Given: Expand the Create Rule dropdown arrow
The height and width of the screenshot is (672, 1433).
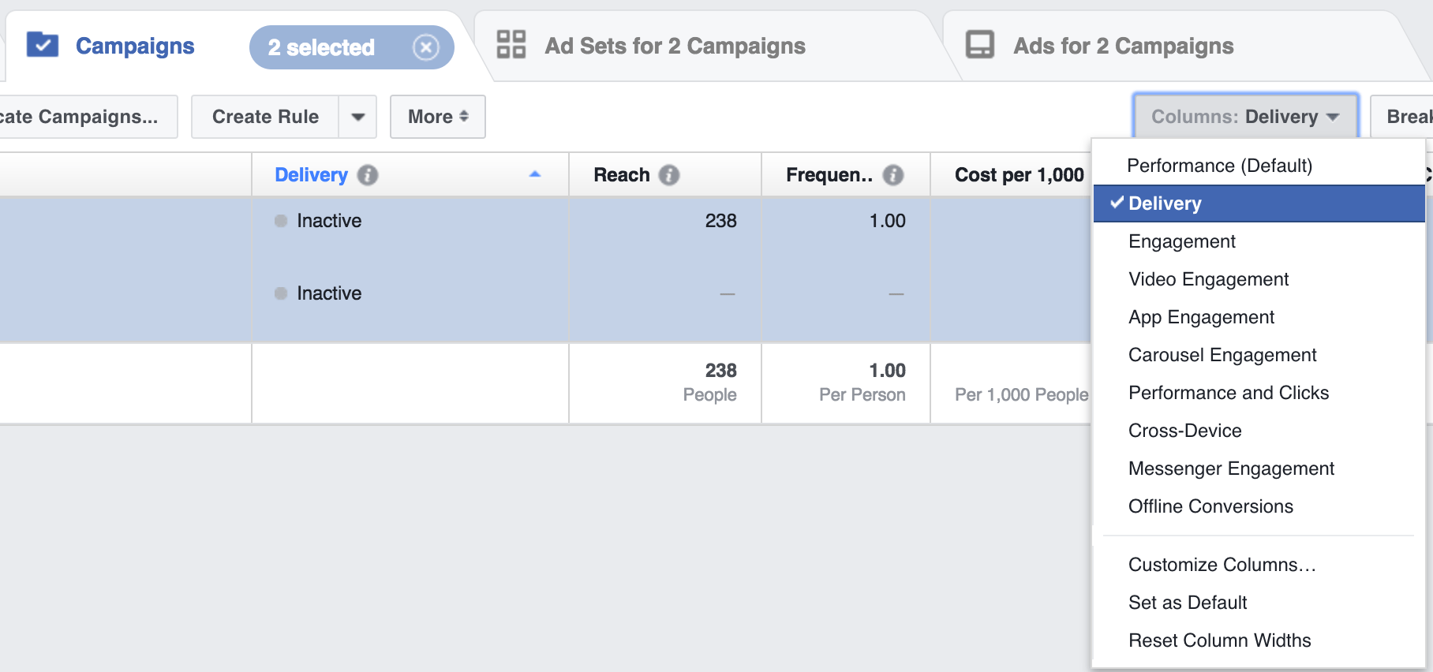Looking at the screenshot, I should pyautogui.click(x=358, y=117).
